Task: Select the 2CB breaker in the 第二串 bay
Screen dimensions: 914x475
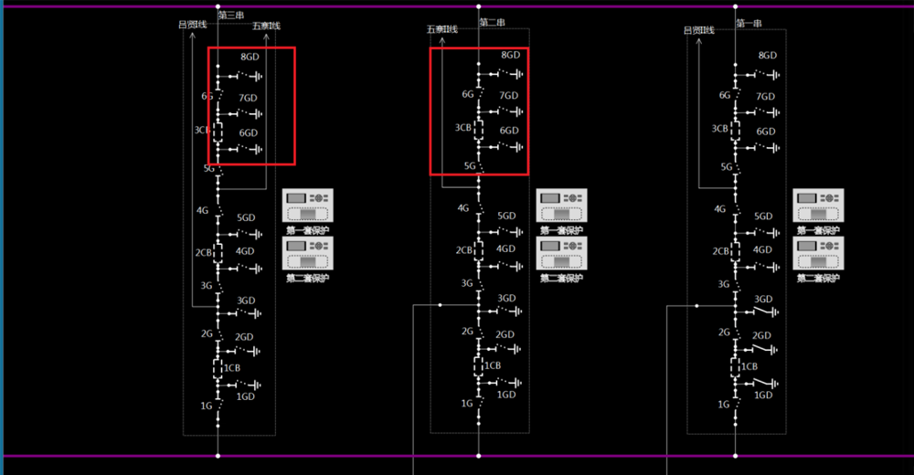Action: click(x=478, y=249)
